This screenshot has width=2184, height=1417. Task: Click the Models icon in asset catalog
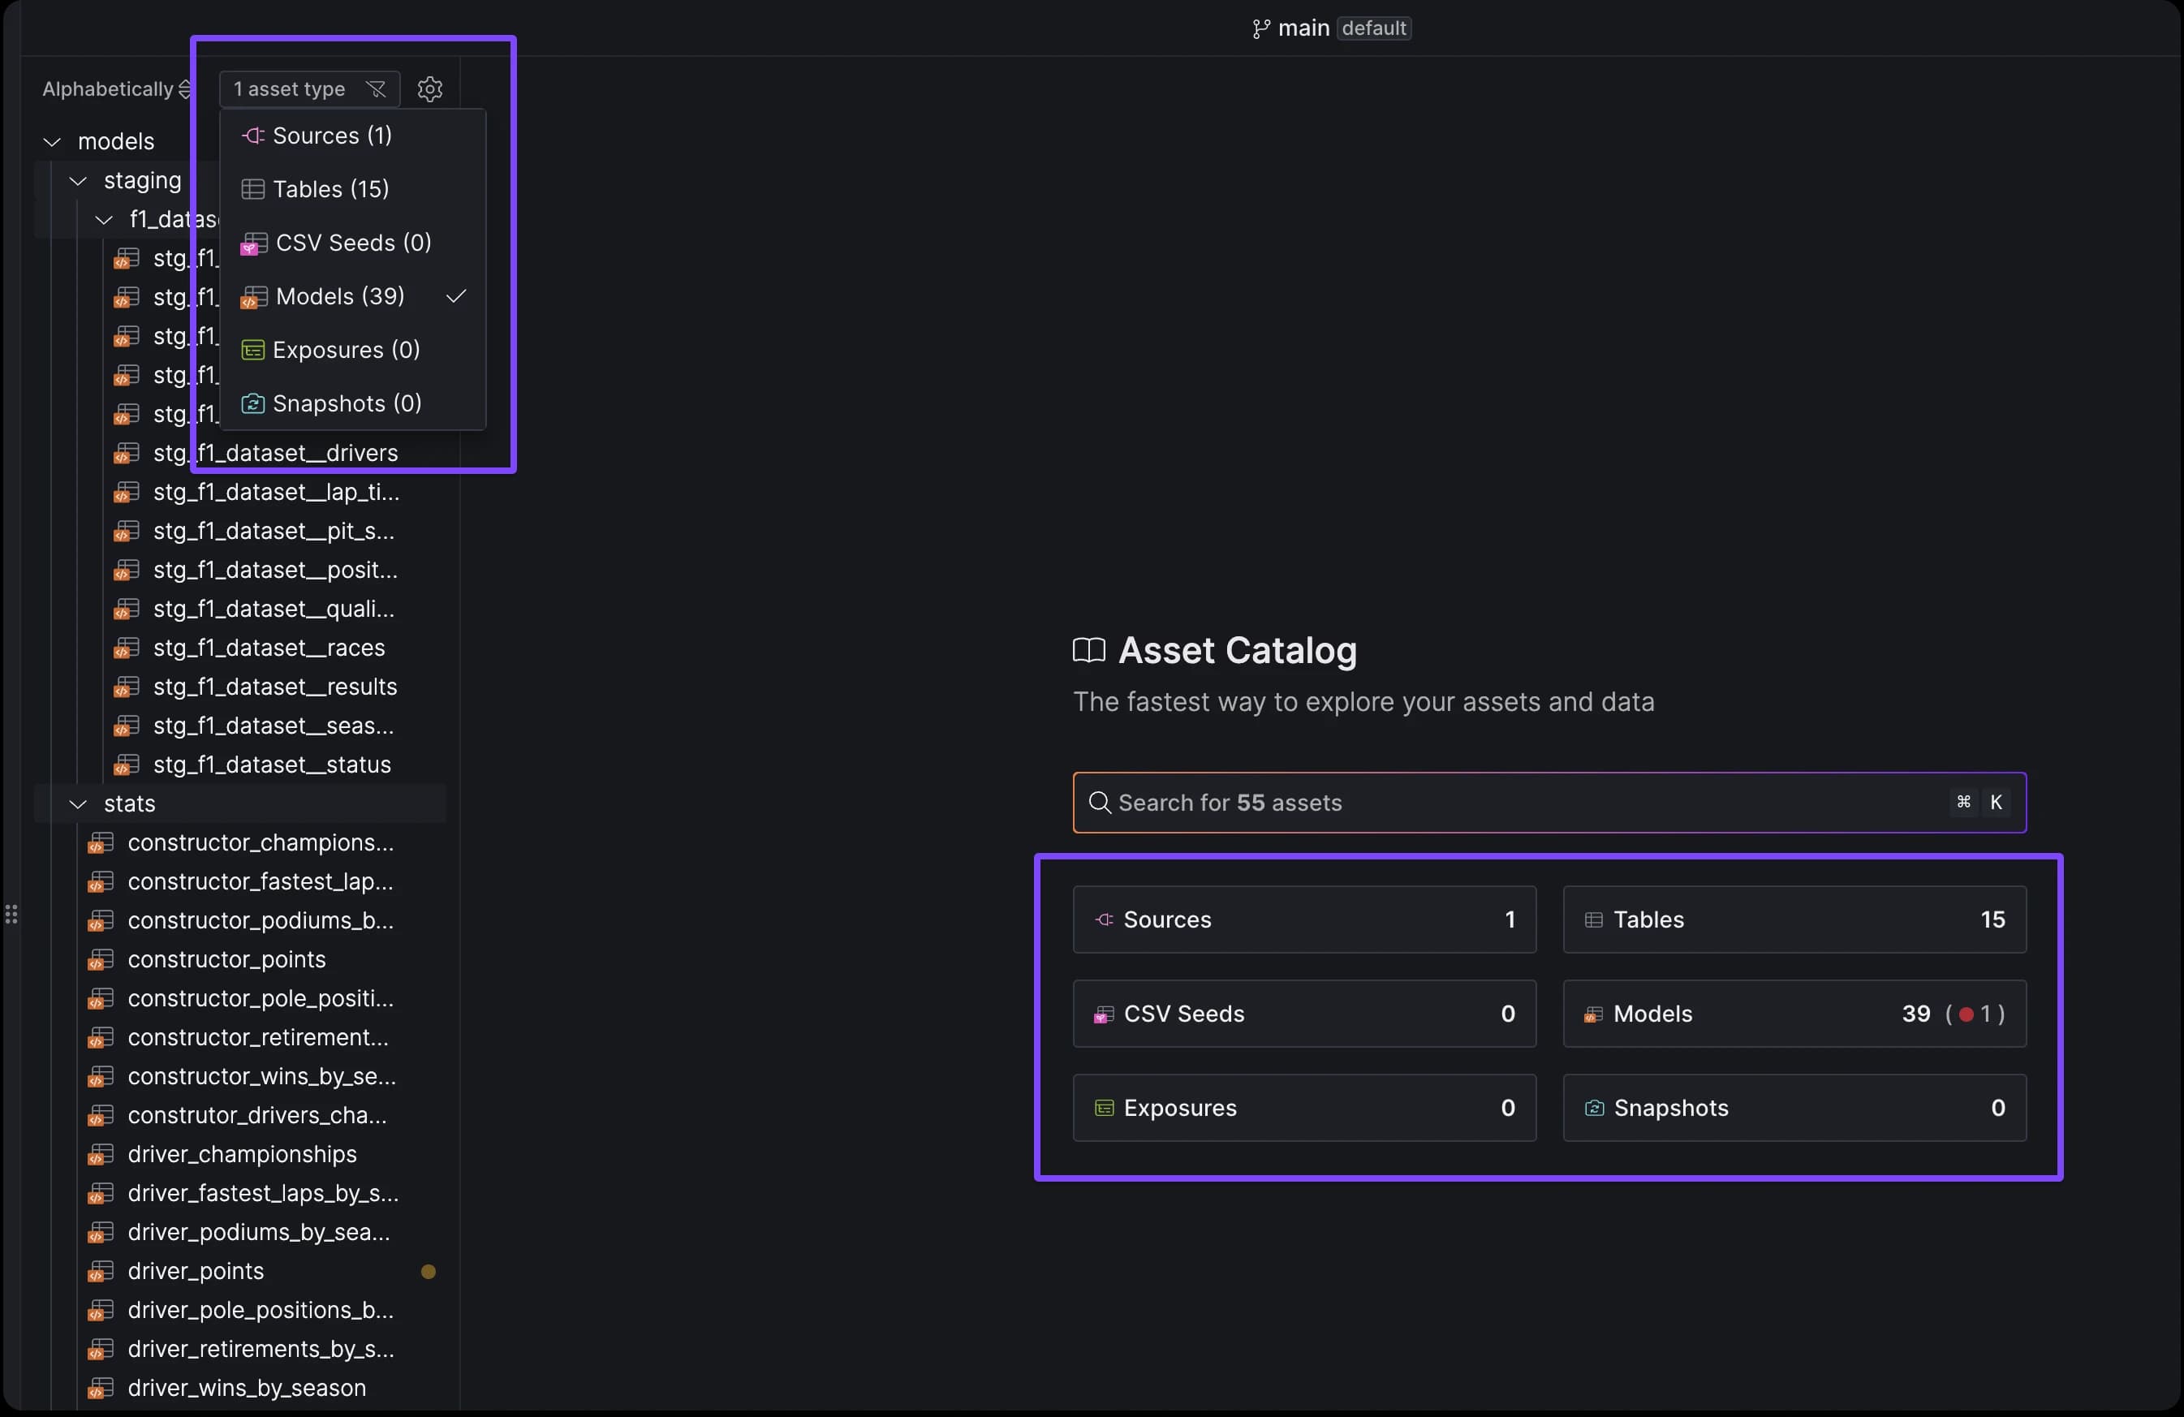(x=1592, y=1013)
